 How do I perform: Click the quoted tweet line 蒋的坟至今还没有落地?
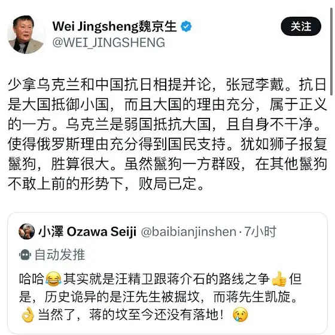pyautogui.click(x=131, y=315)
